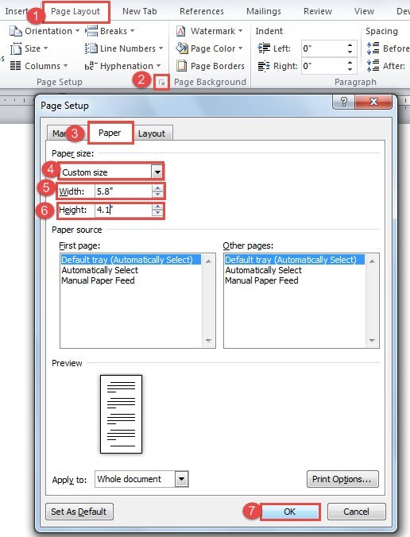The width and height of the screenshot is (410, 537).
Task: Expand the Columns dropdown arrow
Action: [65, 66]
